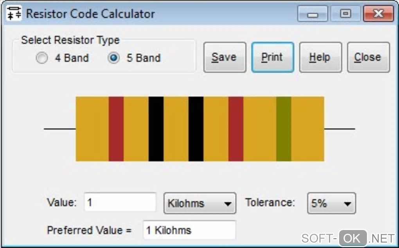Open the Help button
This screenshot has width=399, height=248.
pos(320,57)
